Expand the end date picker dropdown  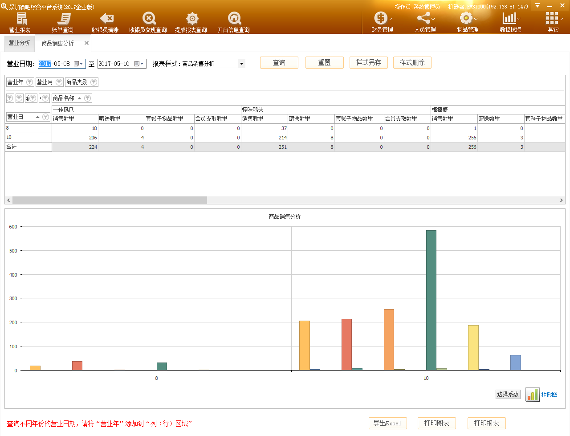pyautogui.click(x=142, y=64)
